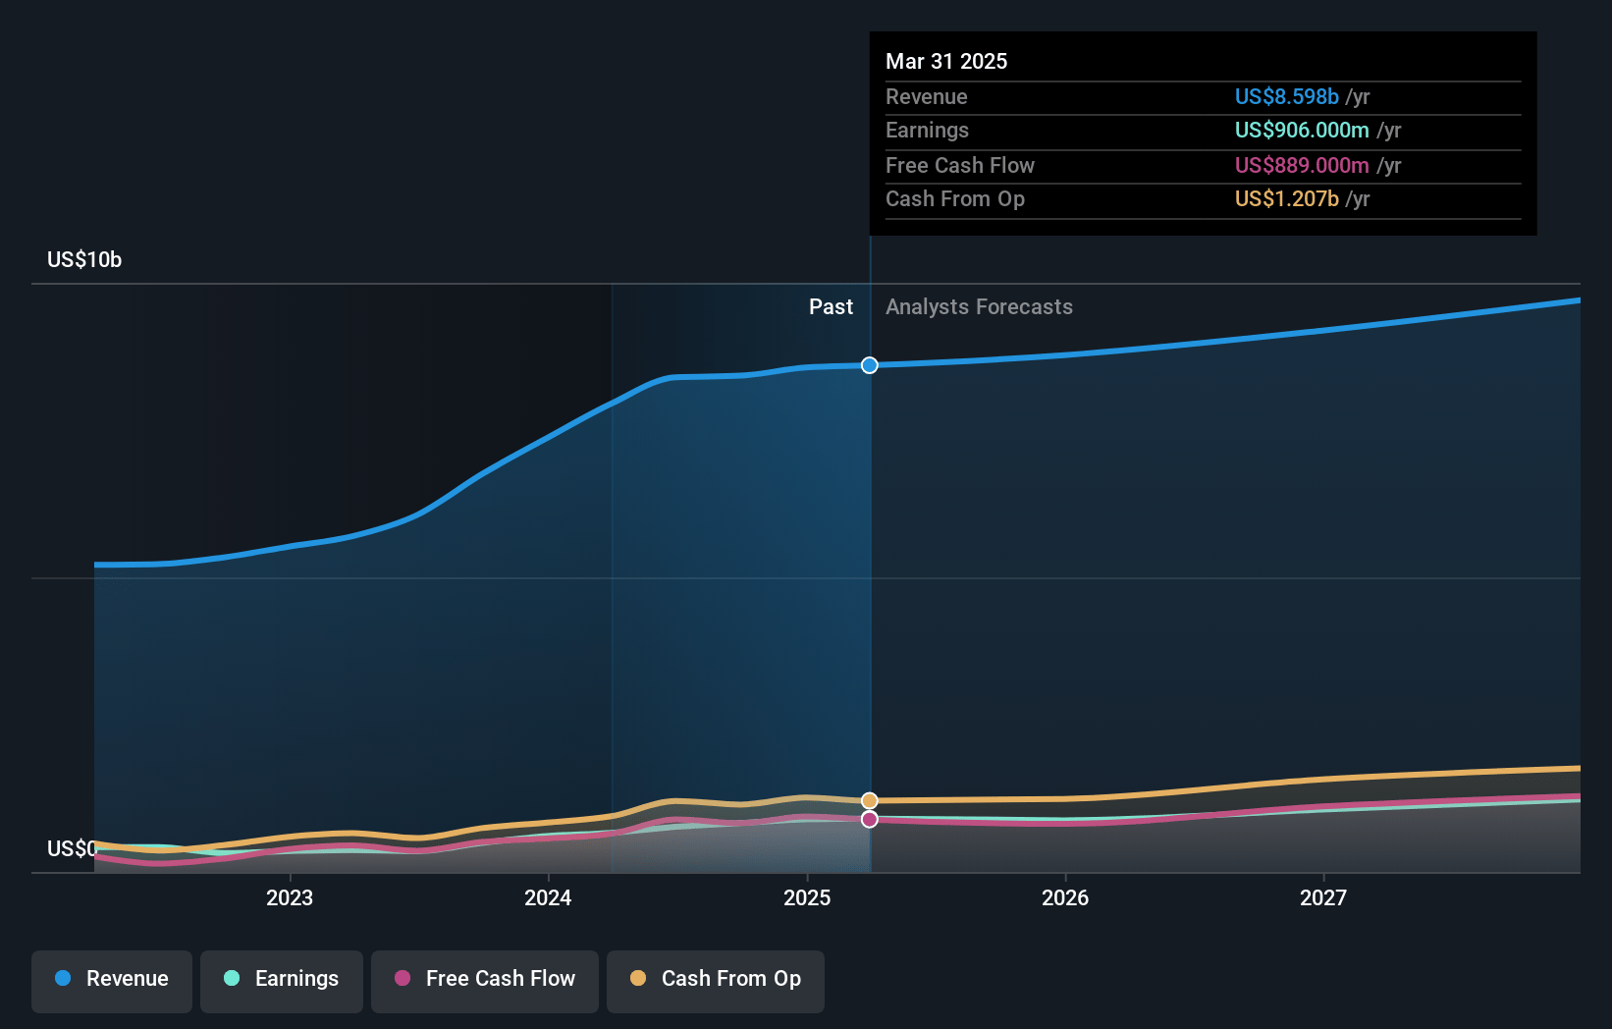
Task: Click the US$10b y-axis label
Action: 84,259
